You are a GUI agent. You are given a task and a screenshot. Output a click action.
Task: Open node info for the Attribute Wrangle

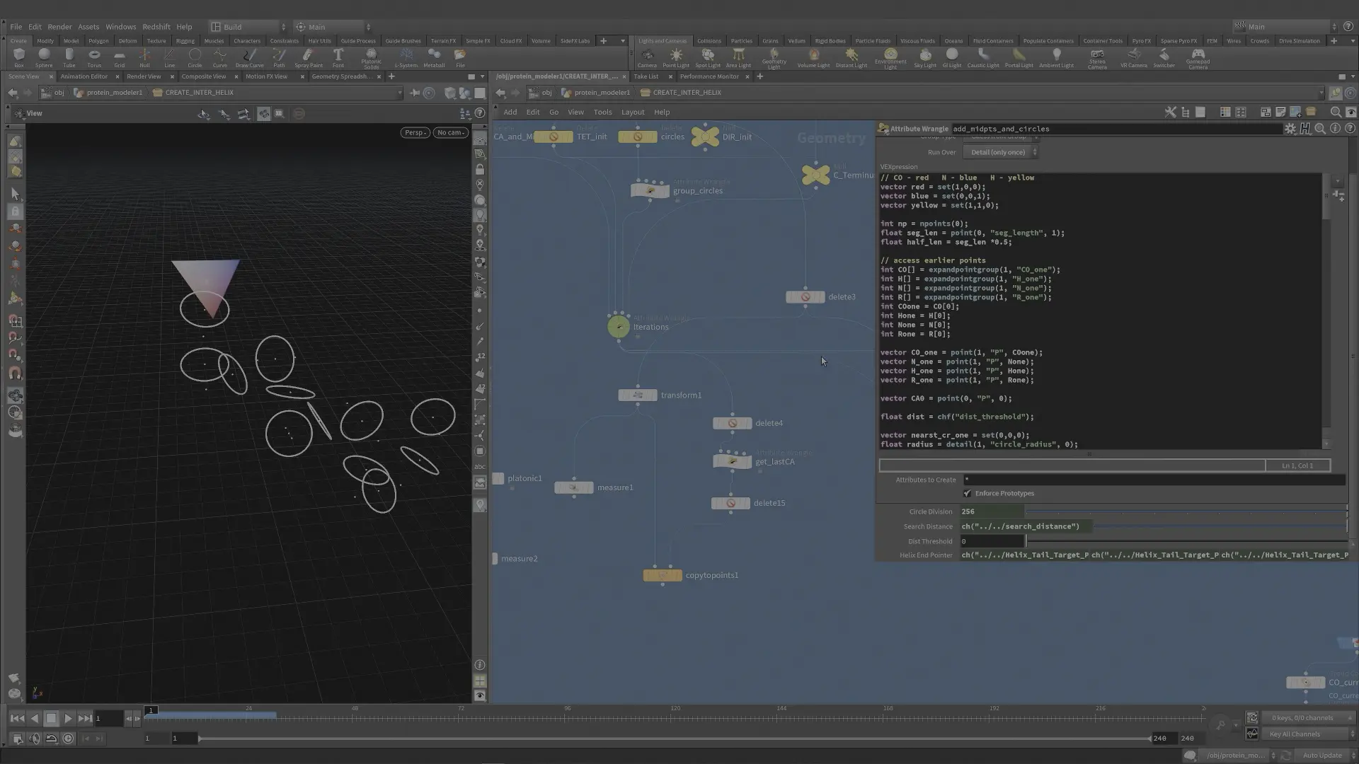pos(1335,129)
